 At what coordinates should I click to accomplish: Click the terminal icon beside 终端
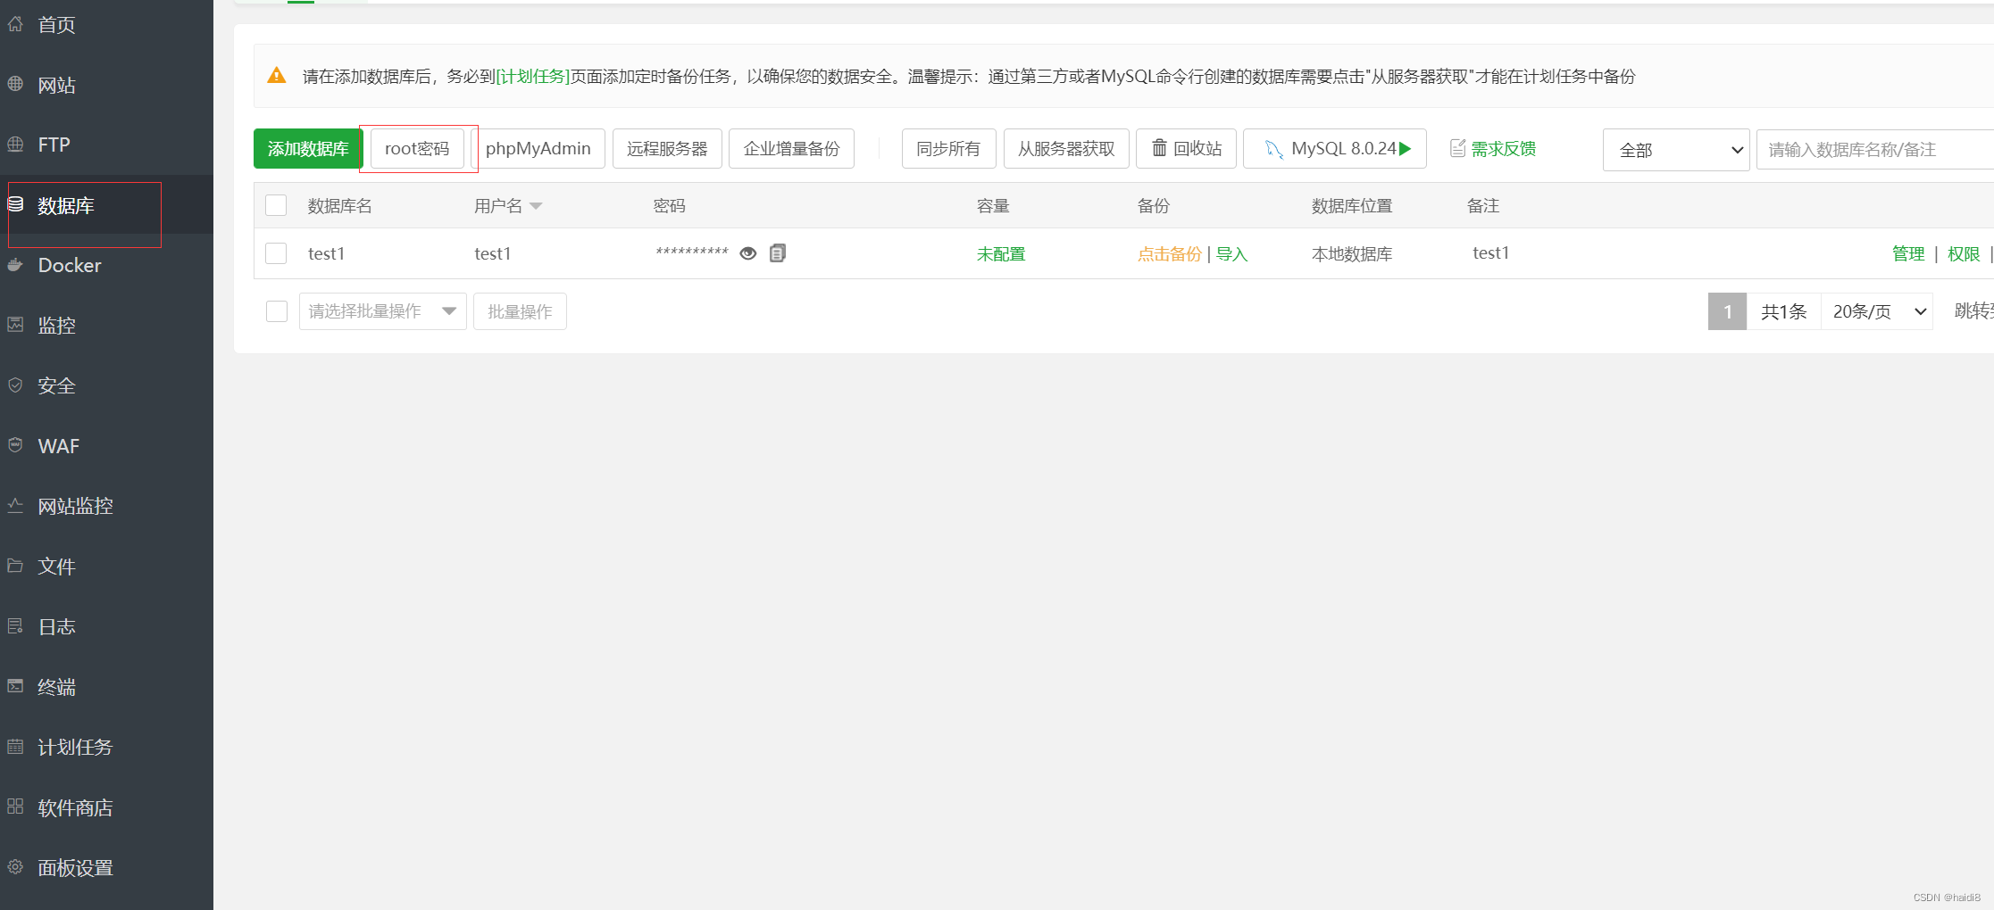(15, 686)
